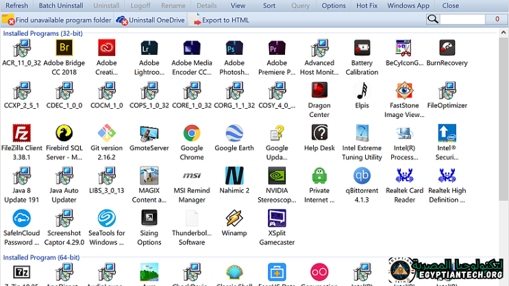Select the Realtek Card Reader icon
This screenshot has height=286, width=509.
pyautogui.click(x=404, y=175)
